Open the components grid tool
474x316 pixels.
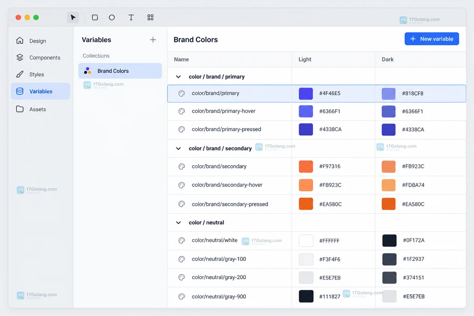pyautogui.click(x=150, y=18)
